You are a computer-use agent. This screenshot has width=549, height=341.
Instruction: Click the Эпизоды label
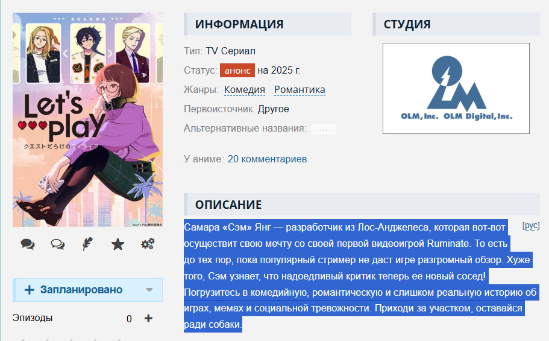click(33, 318)
